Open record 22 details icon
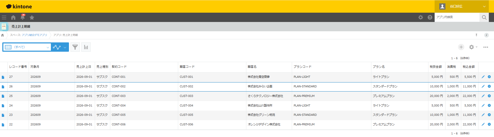This screenshot has width=494, height=137. pyautogui.click(x=3, y=125)
